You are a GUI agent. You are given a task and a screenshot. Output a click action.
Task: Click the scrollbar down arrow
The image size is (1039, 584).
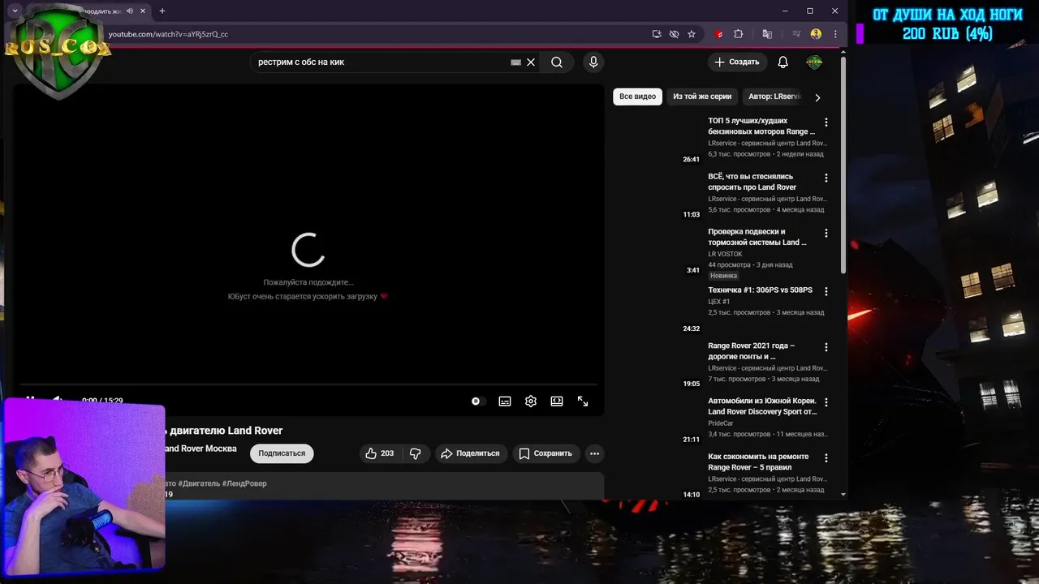click(x=843, y=494)
